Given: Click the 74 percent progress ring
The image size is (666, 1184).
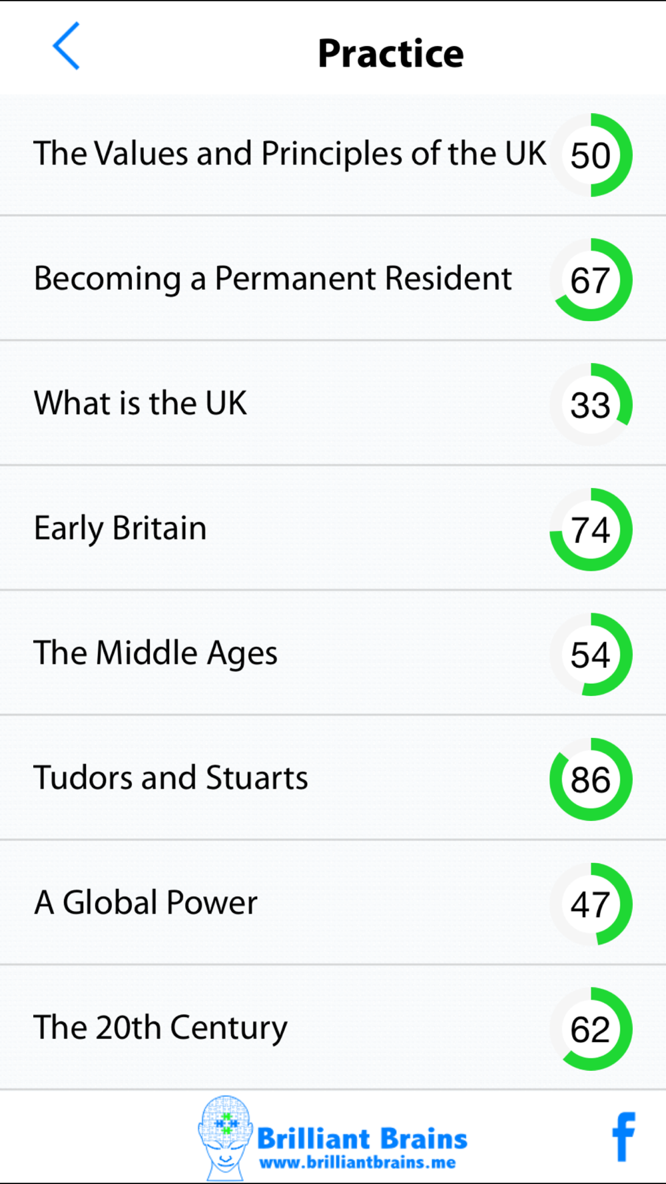Looking at the screenshot, I should tap(591, 530).
